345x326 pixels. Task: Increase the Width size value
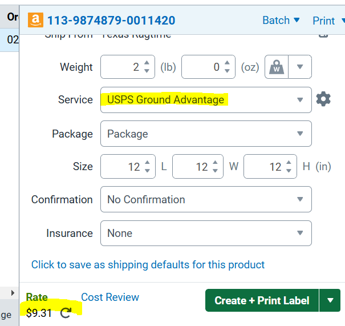pyautogui.click(x=215, y=163)
